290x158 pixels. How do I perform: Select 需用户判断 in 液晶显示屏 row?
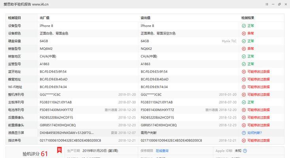pyautogui.click(x=149, y=133)
